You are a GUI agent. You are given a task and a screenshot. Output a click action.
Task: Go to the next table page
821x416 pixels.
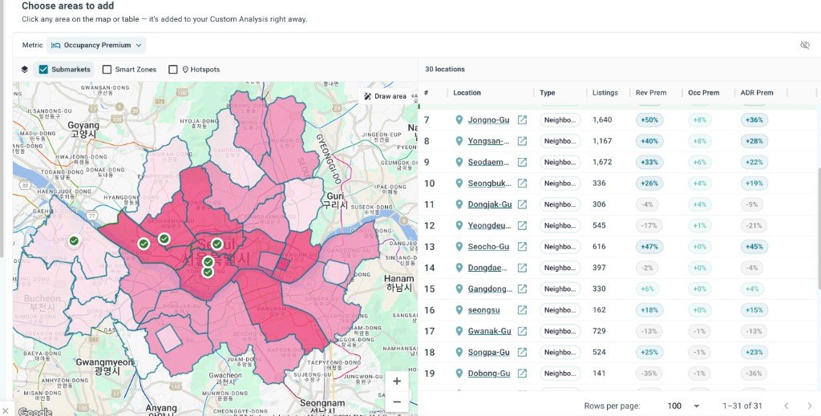coord(810,406)
